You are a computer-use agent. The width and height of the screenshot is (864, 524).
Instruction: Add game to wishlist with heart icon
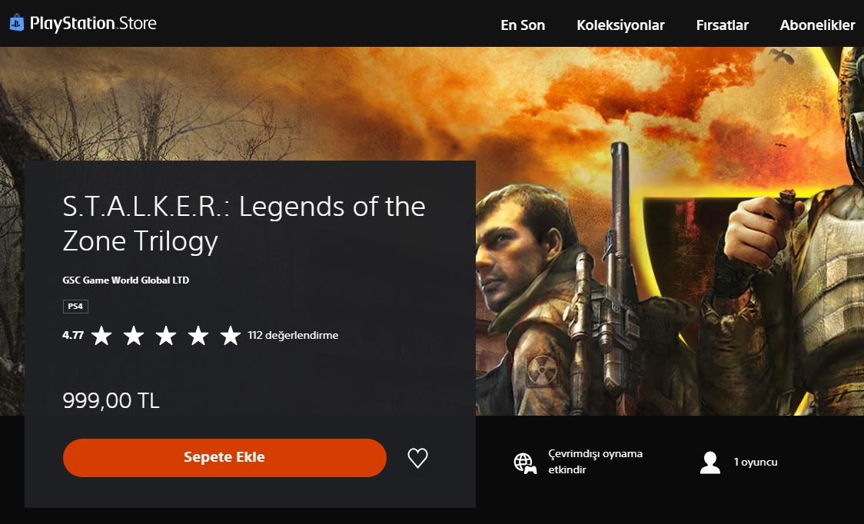point(417,458)
